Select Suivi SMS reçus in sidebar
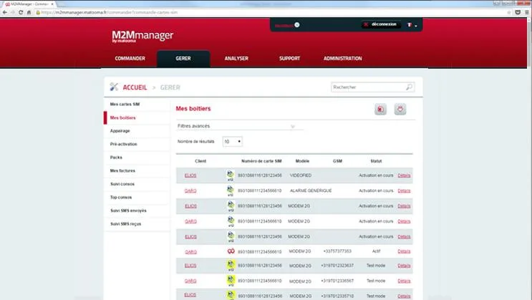This screenshot has height=300, width=532. pos(125,224)
